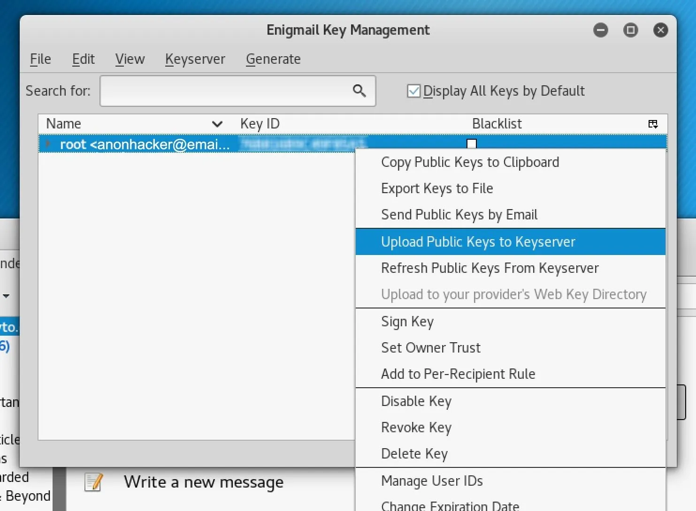This screenshot has height=511, width=696.
Task: Select Upload Public Keys to Keyserver
Action: click(x=478, y=242)
